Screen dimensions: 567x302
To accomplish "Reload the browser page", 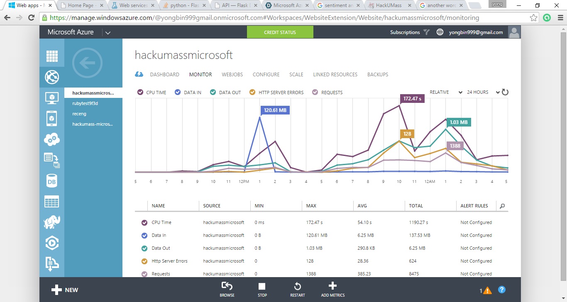I will pos(31,18).
